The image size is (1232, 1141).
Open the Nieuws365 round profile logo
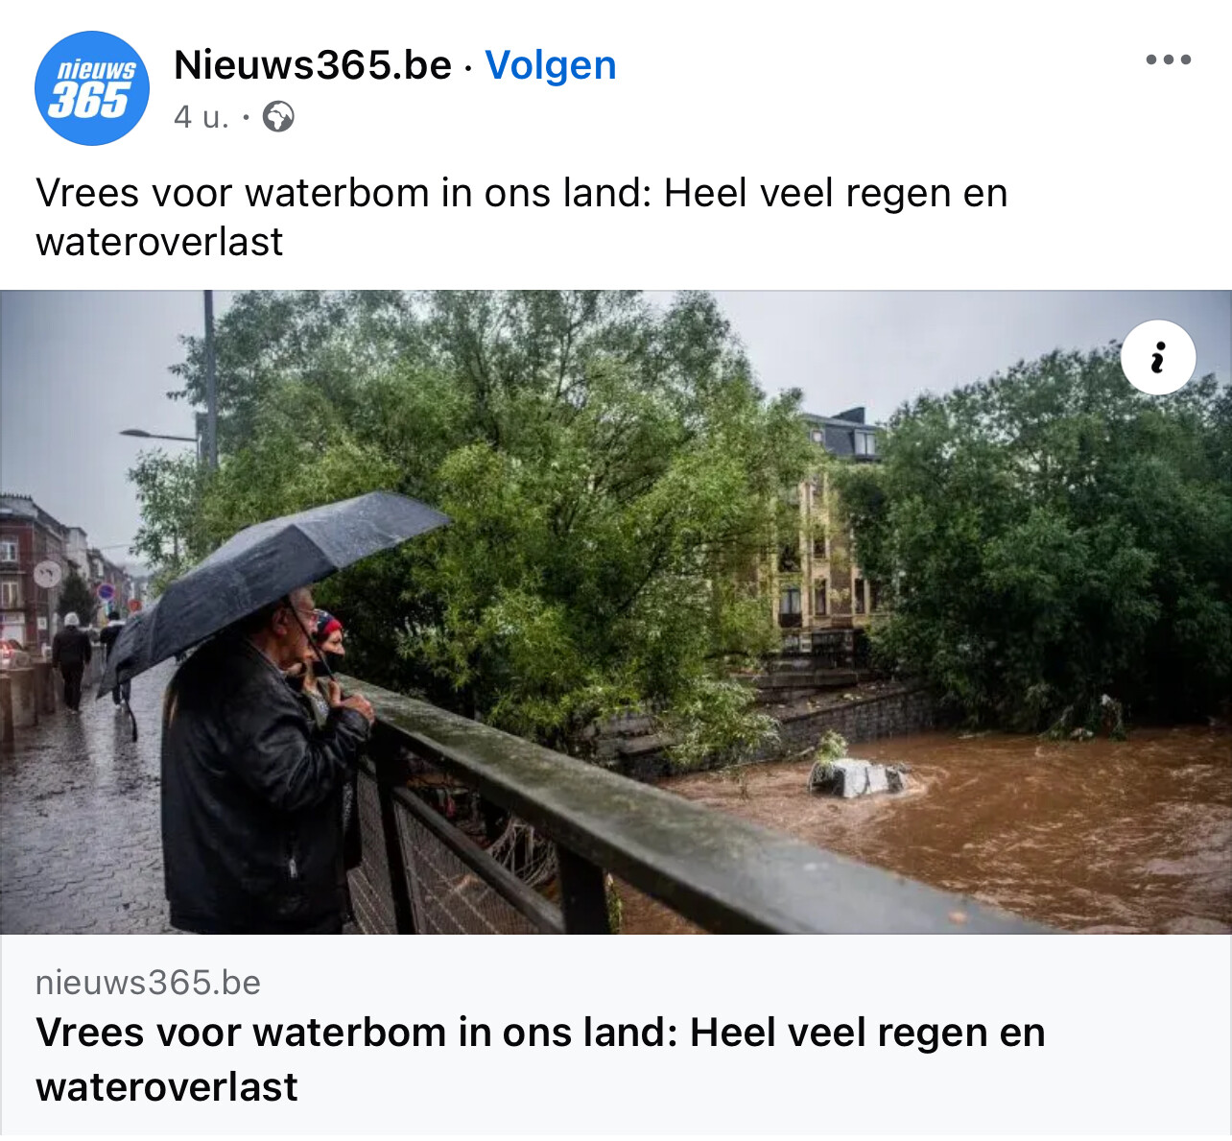(x=92, y=88)
